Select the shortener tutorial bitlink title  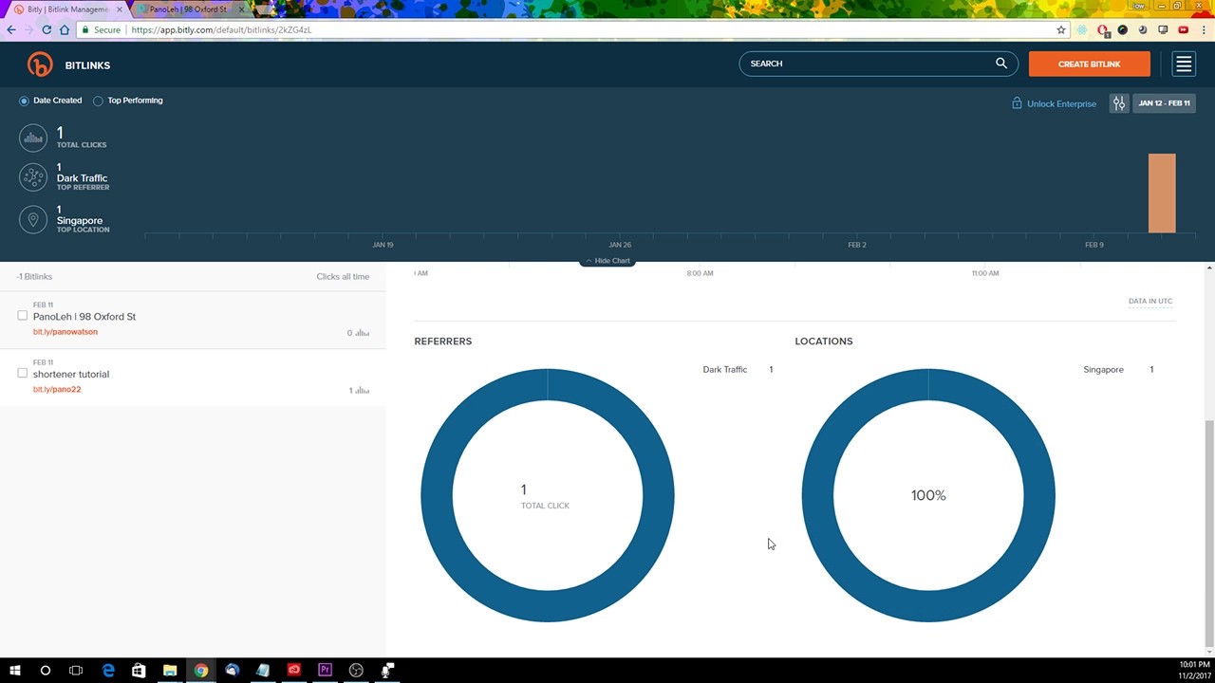(71, 374)
